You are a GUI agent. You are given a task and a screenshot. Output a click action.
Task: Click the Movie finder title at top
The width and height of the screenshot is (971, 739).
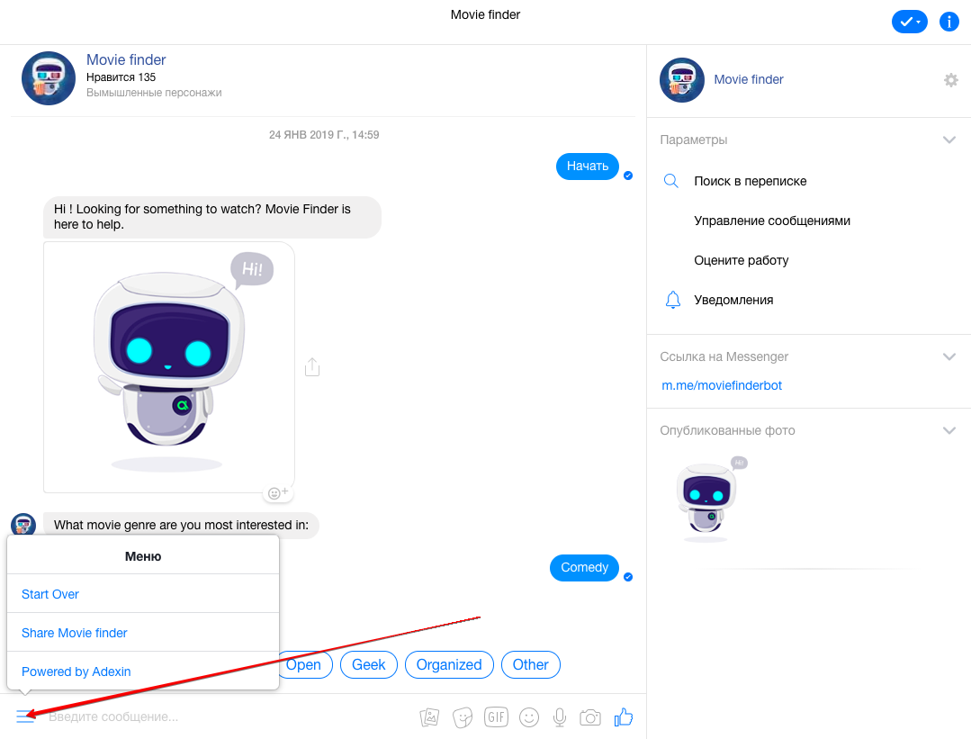(x=485, y=14)
